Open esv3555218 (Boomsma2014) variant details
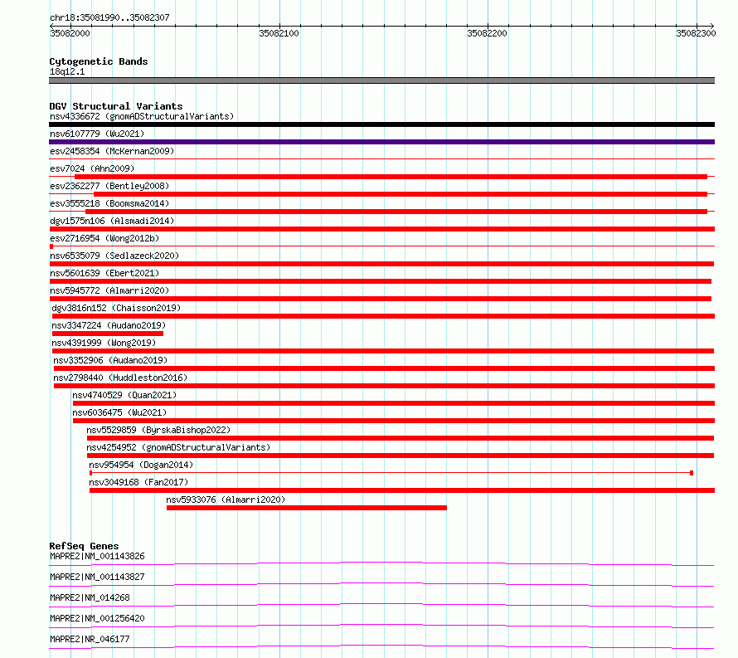 tap(109, 203)
